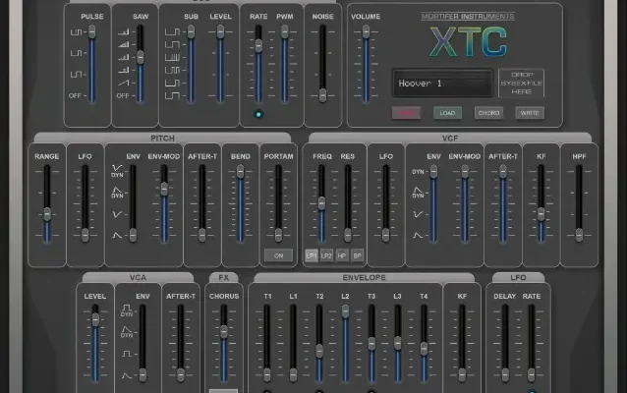Select the top pulse waveform icon in PULSE
Screen dimensions: 627x393
75,32
